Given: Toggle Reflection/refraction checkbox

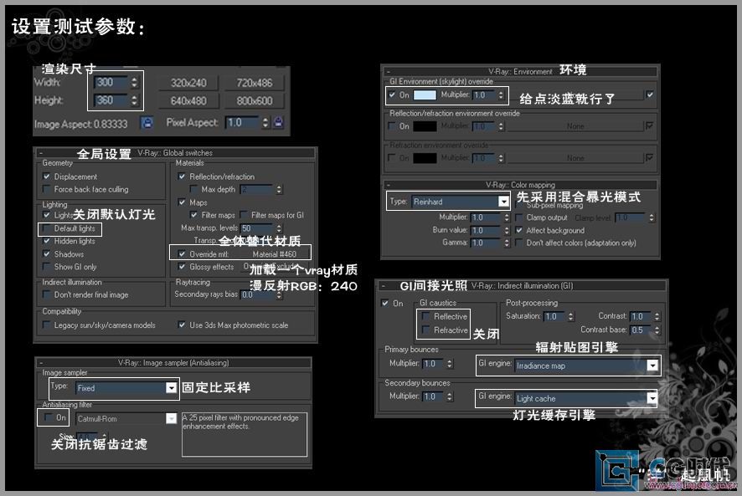Looking at the screenshot, I should (x=182, y=176).
